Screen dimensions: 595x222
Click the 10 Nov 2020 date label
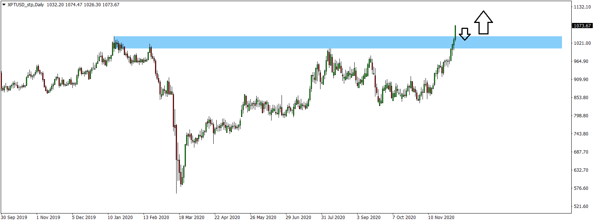[x=441, y=218]
